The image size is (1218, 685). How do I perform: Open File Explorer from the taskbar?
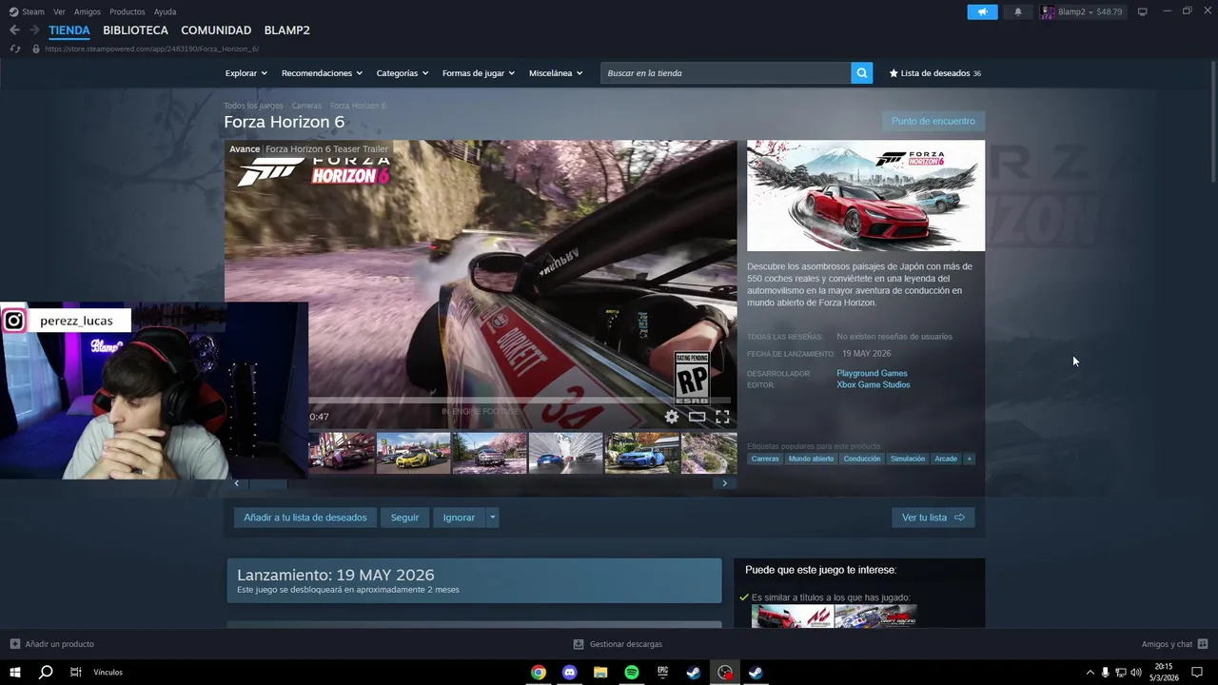coord(600,673)
